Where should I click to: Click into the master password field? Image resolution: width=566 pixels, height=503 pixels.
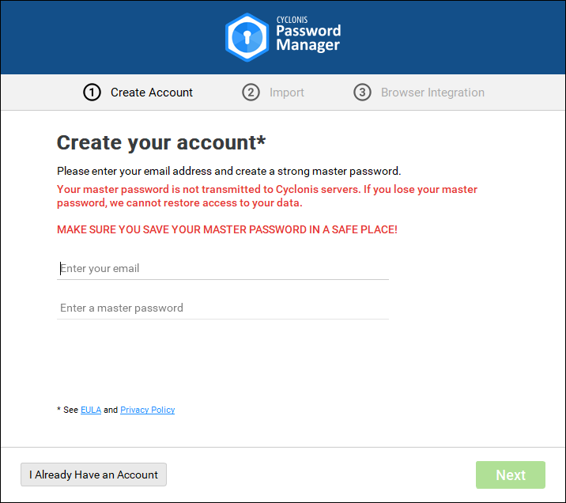pyautogui.click(x=223, y=308)
